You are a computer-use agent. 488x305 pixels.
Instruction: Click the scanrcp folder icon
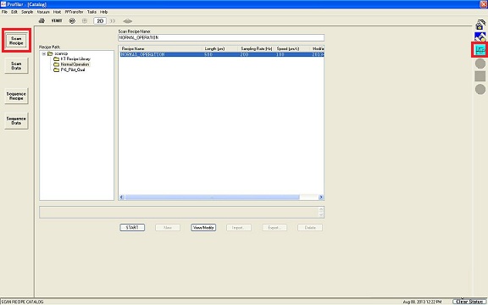coord(50,54)
